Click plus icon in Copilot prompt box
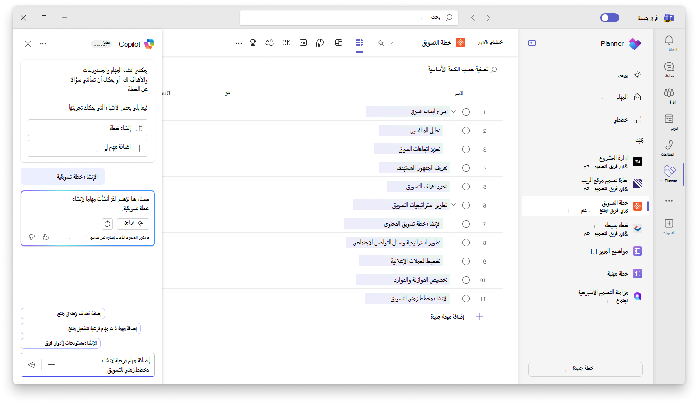 point(51,365)
